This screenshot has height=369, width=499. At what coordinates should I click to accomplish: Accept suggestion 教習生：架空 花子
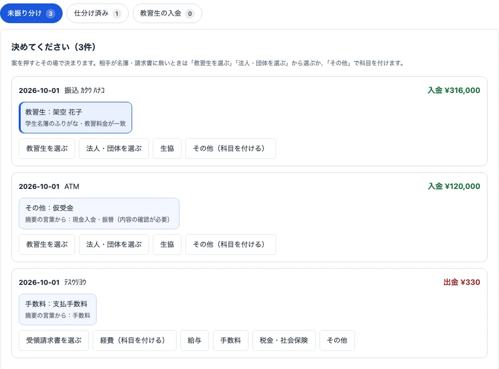point(75,117)
